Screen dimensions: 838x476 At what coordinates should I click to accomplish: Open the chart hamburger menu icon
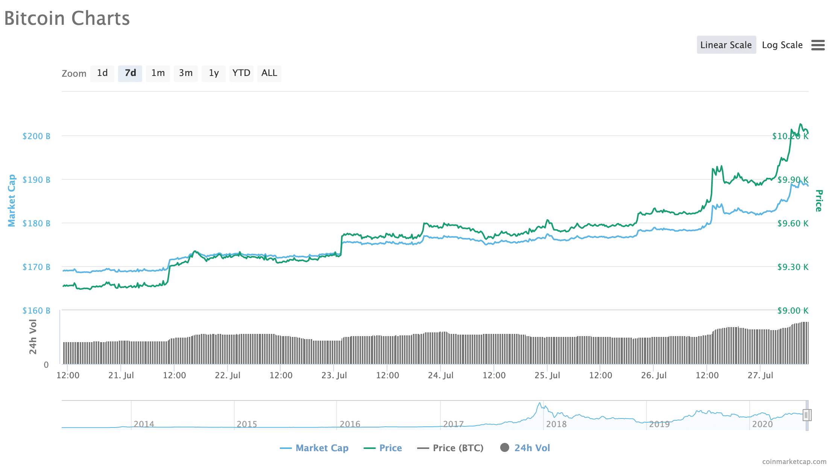818,45
